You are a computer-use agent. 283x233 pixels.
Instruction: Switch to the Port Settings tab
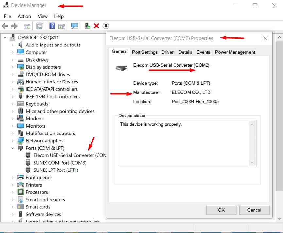click(144, 52)
